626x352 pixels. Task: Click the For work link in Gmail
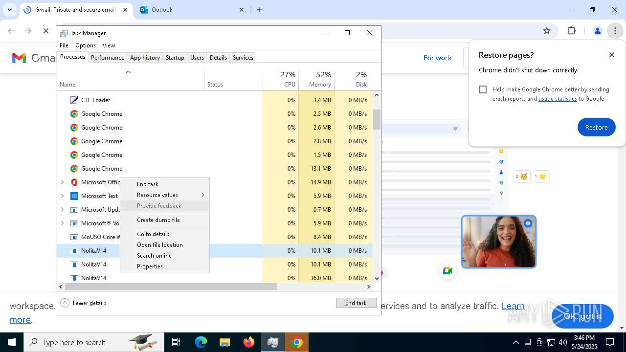[437, 58]
